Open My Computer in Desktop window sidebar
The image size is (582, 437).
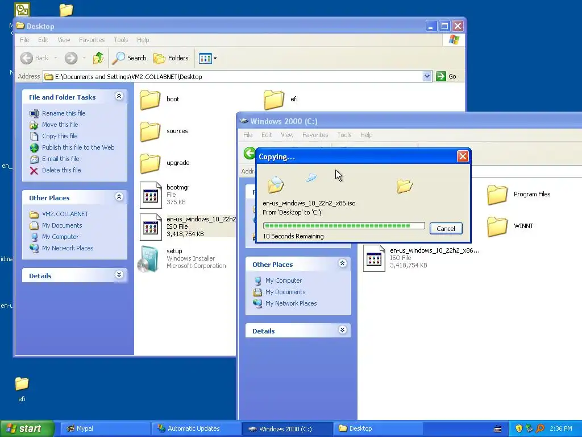(60, 237)
